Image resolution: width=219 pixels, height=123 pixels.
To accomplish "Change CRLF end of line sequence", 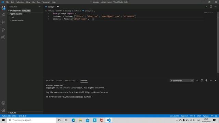I will (x=199, y=116).
